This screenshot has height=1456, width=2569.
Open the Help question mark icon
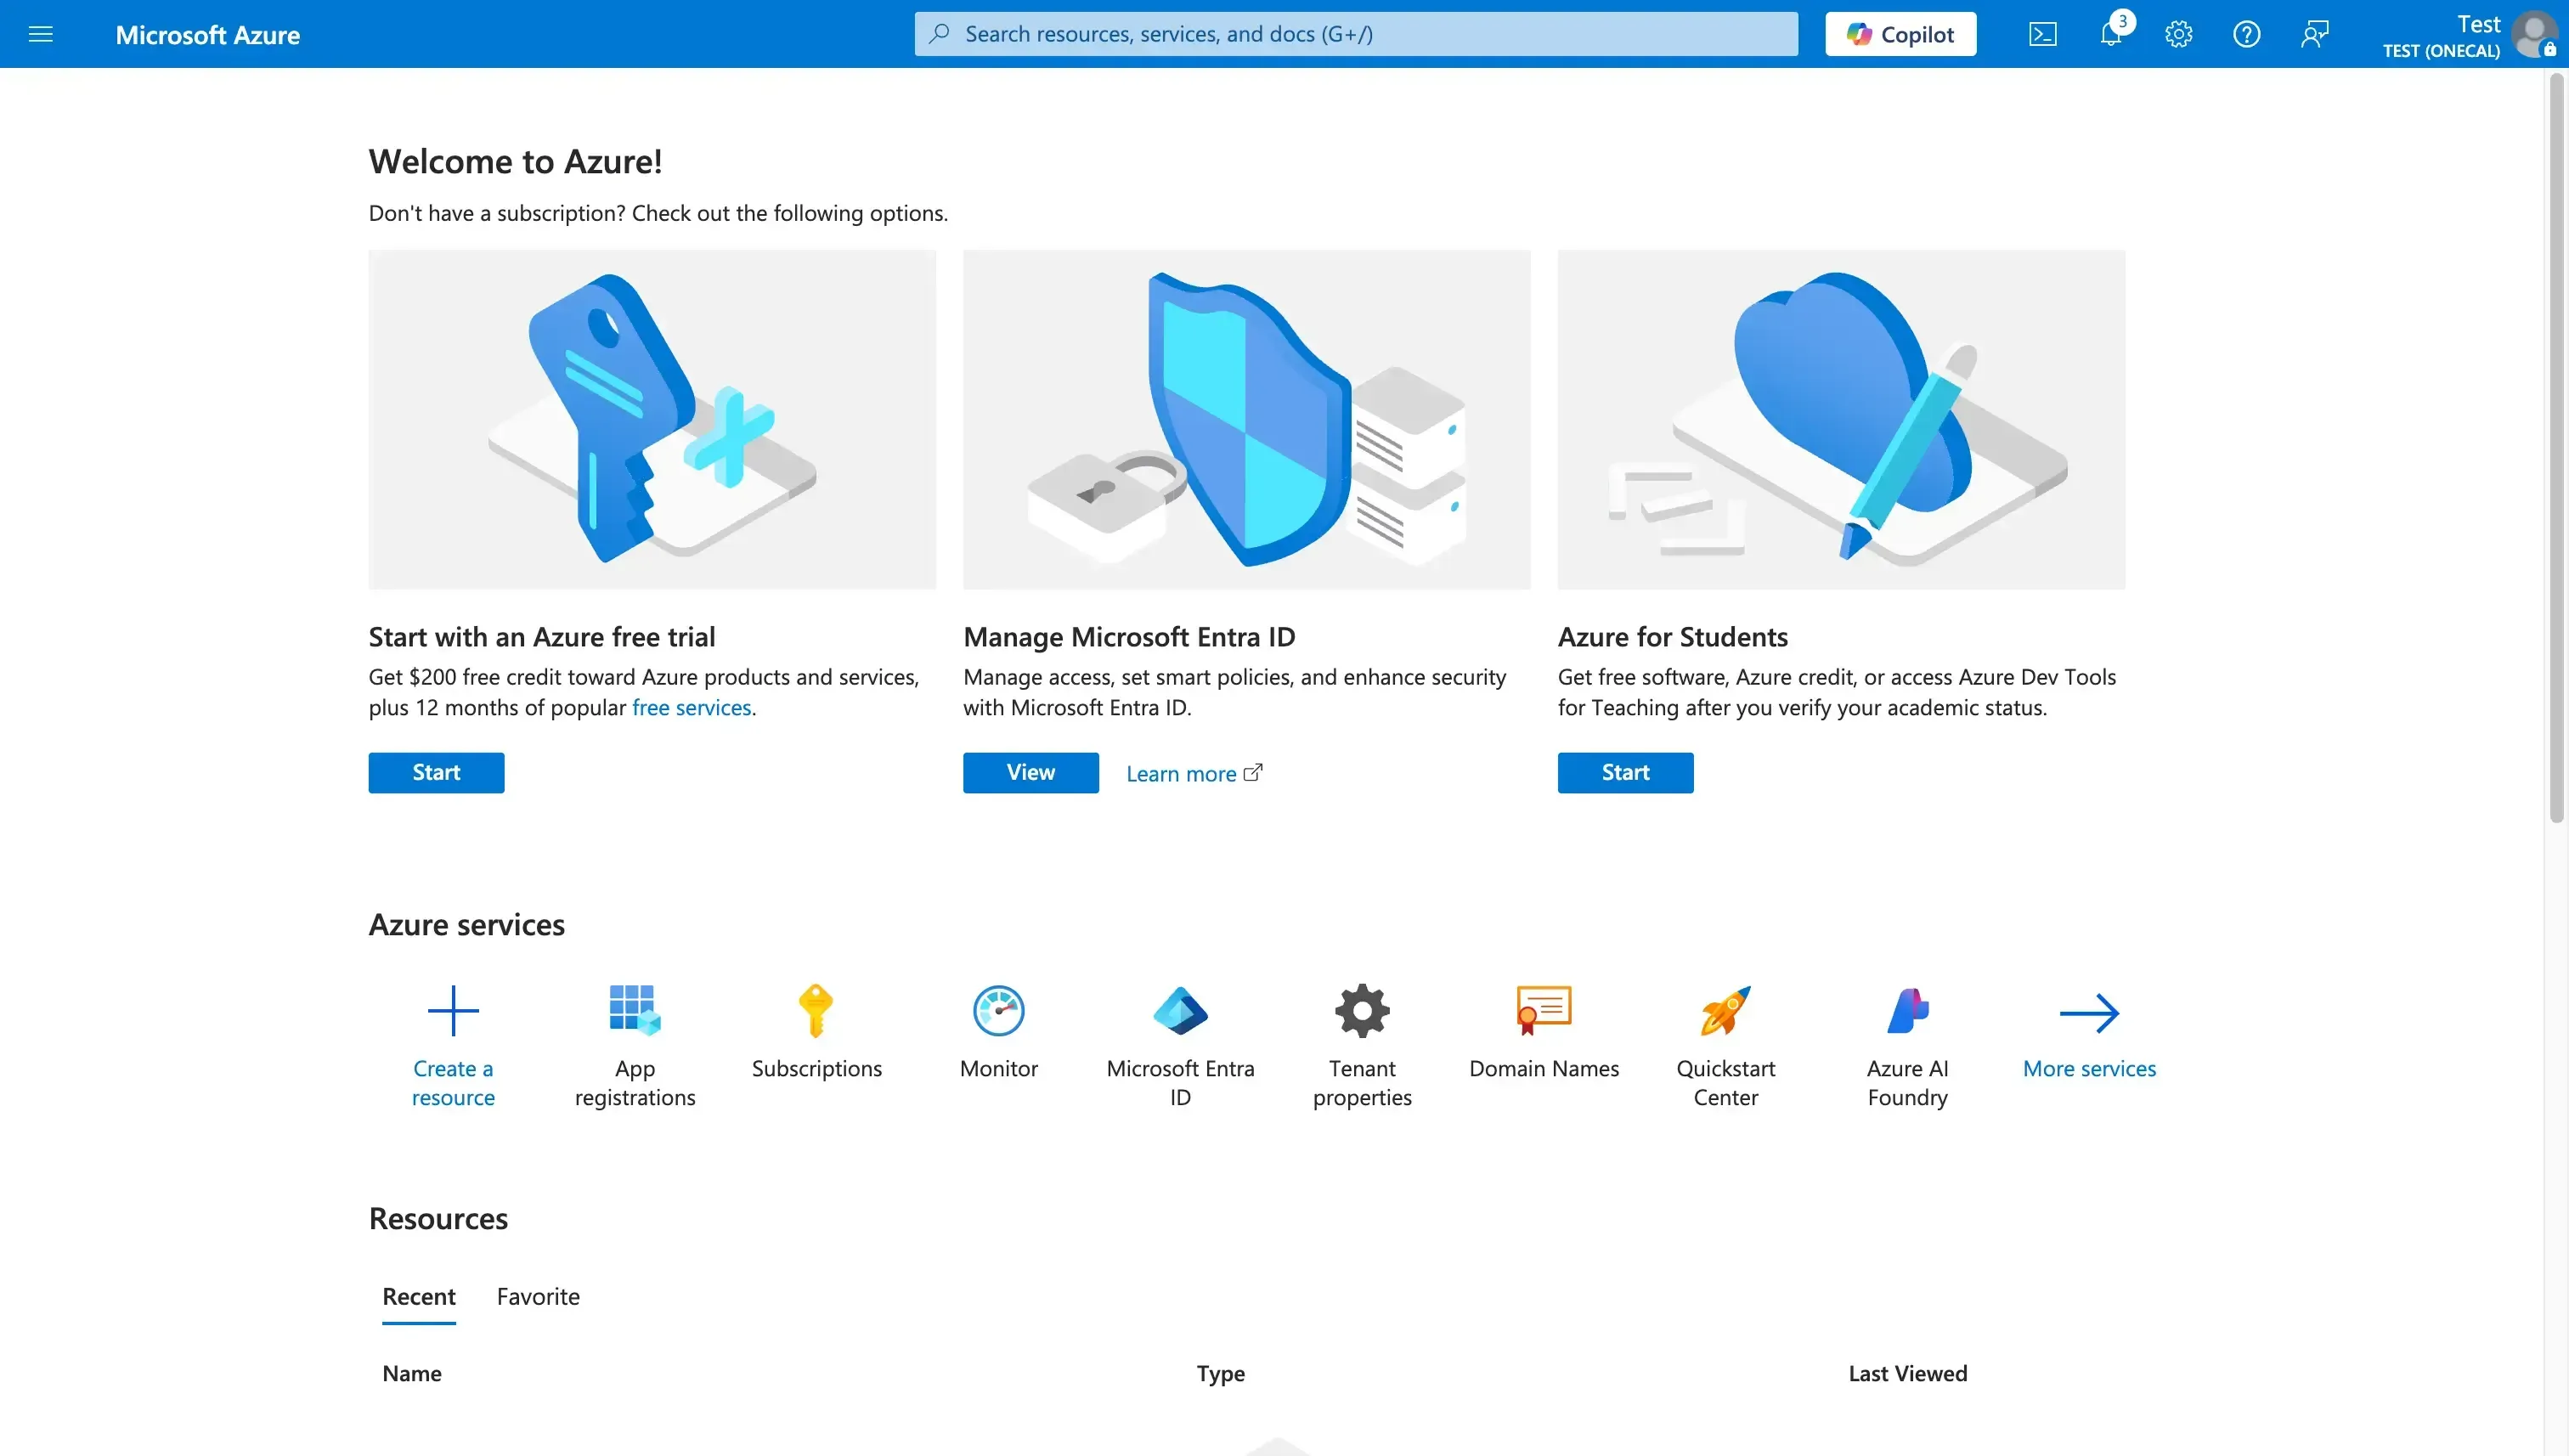pyautogui.click(x=2246, y=34)
